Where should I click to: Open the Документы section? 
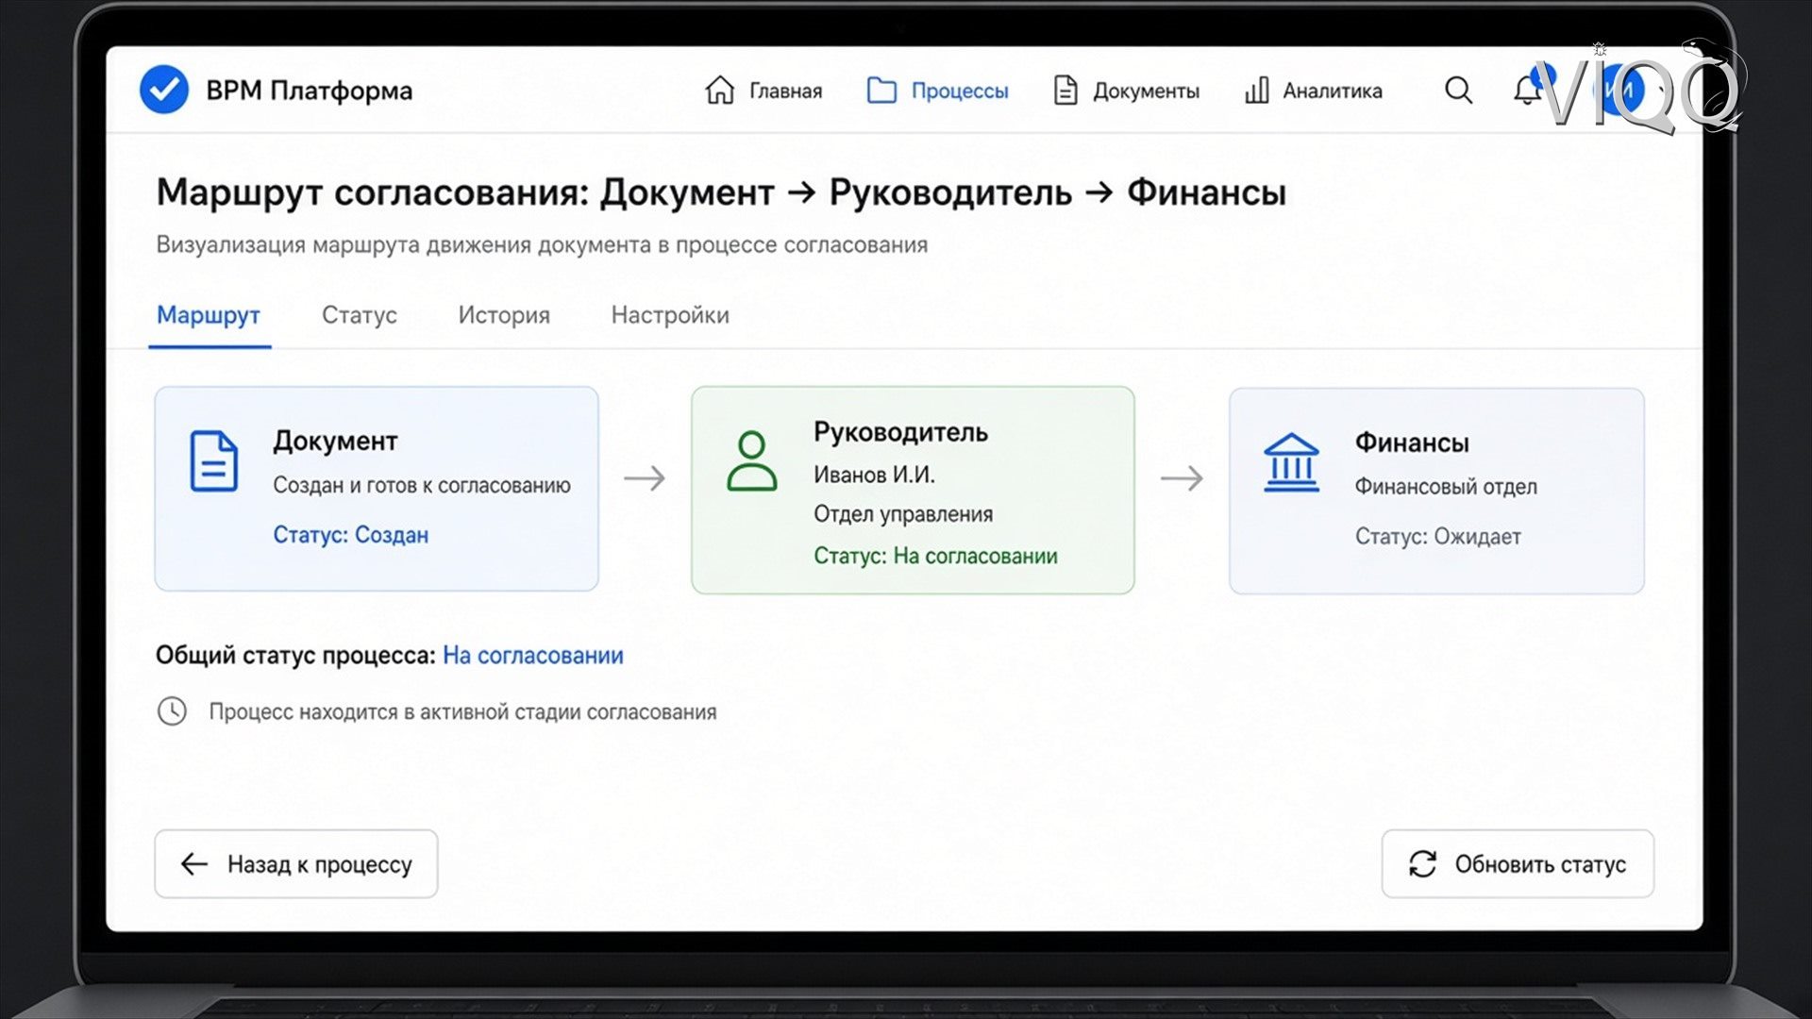click(1126, 91)
